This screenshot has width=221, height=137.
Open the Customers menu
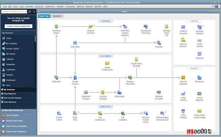tap(50, 7)
